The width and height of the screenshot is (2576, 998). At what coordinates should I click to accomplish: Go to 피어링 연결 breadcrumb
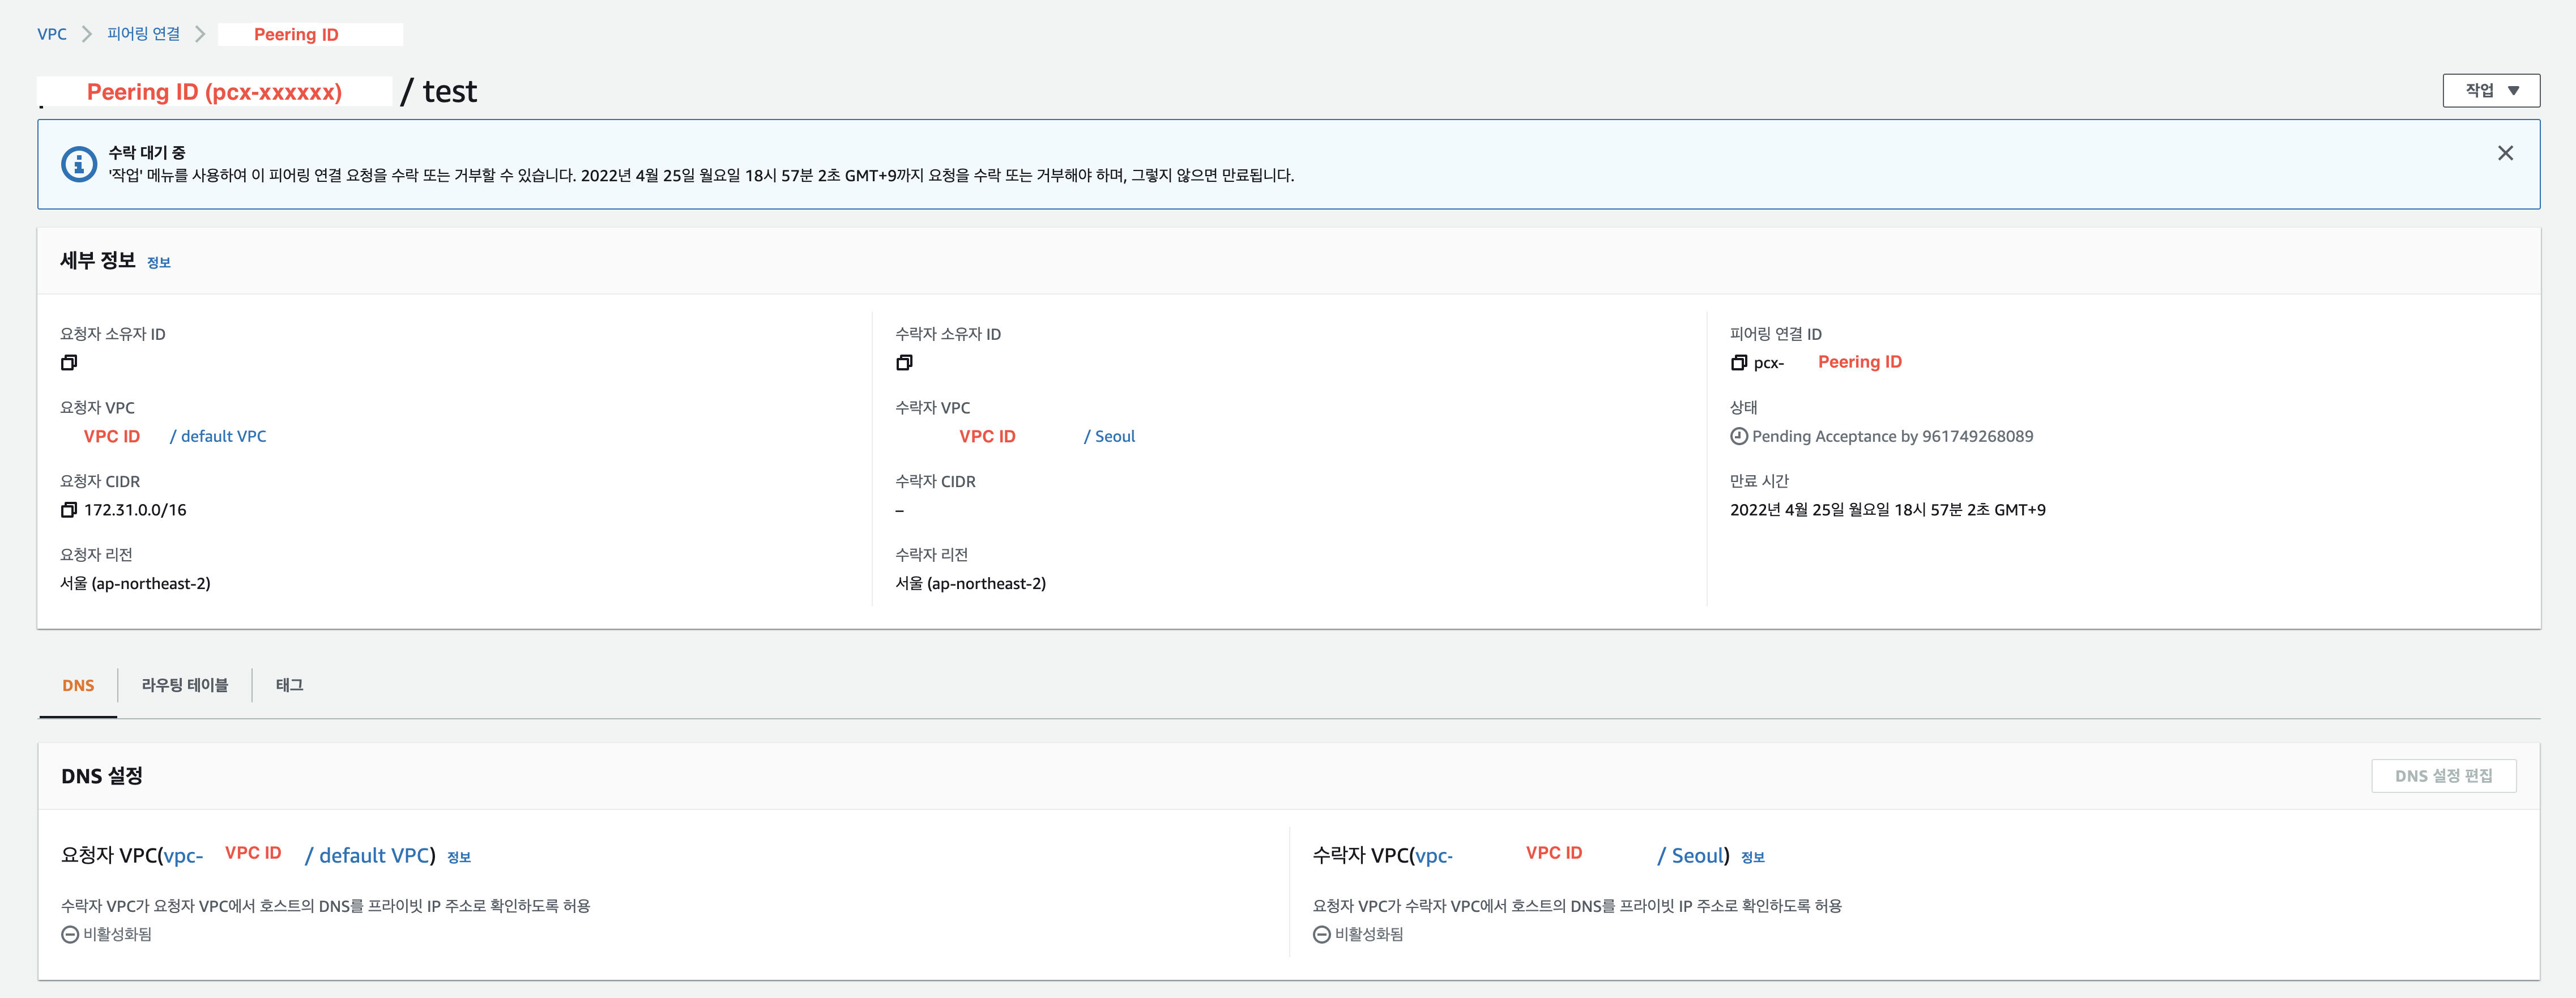coord(143,34)
